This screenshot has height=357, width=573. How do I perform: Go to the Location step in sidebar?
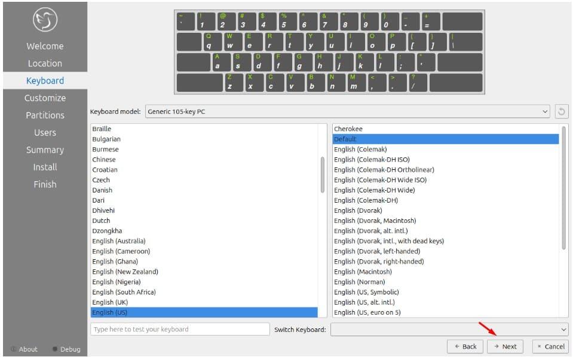tap(45, 63)
